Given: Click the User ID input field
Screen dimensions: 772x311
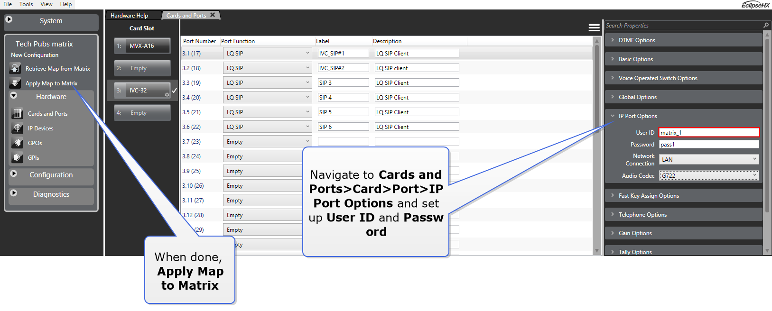Looking at the screenshot, I should [x=709, y=133].
